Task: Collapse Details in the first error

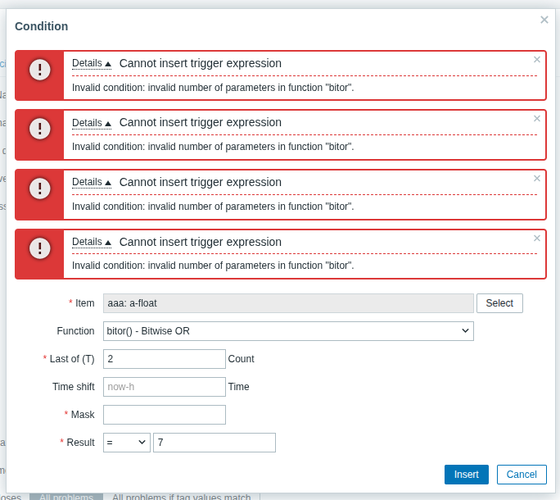Action: [91, 63]
